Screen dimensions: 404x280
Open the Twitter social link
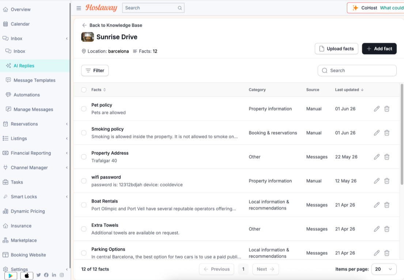[x=39, y=275]
